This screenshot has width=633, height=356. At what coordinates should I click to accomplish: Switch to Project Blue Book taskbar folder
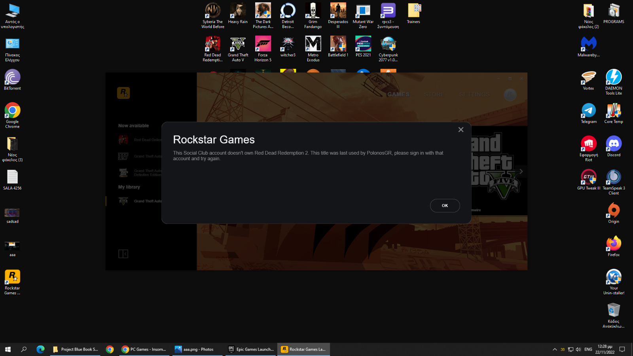pos(75,349)
